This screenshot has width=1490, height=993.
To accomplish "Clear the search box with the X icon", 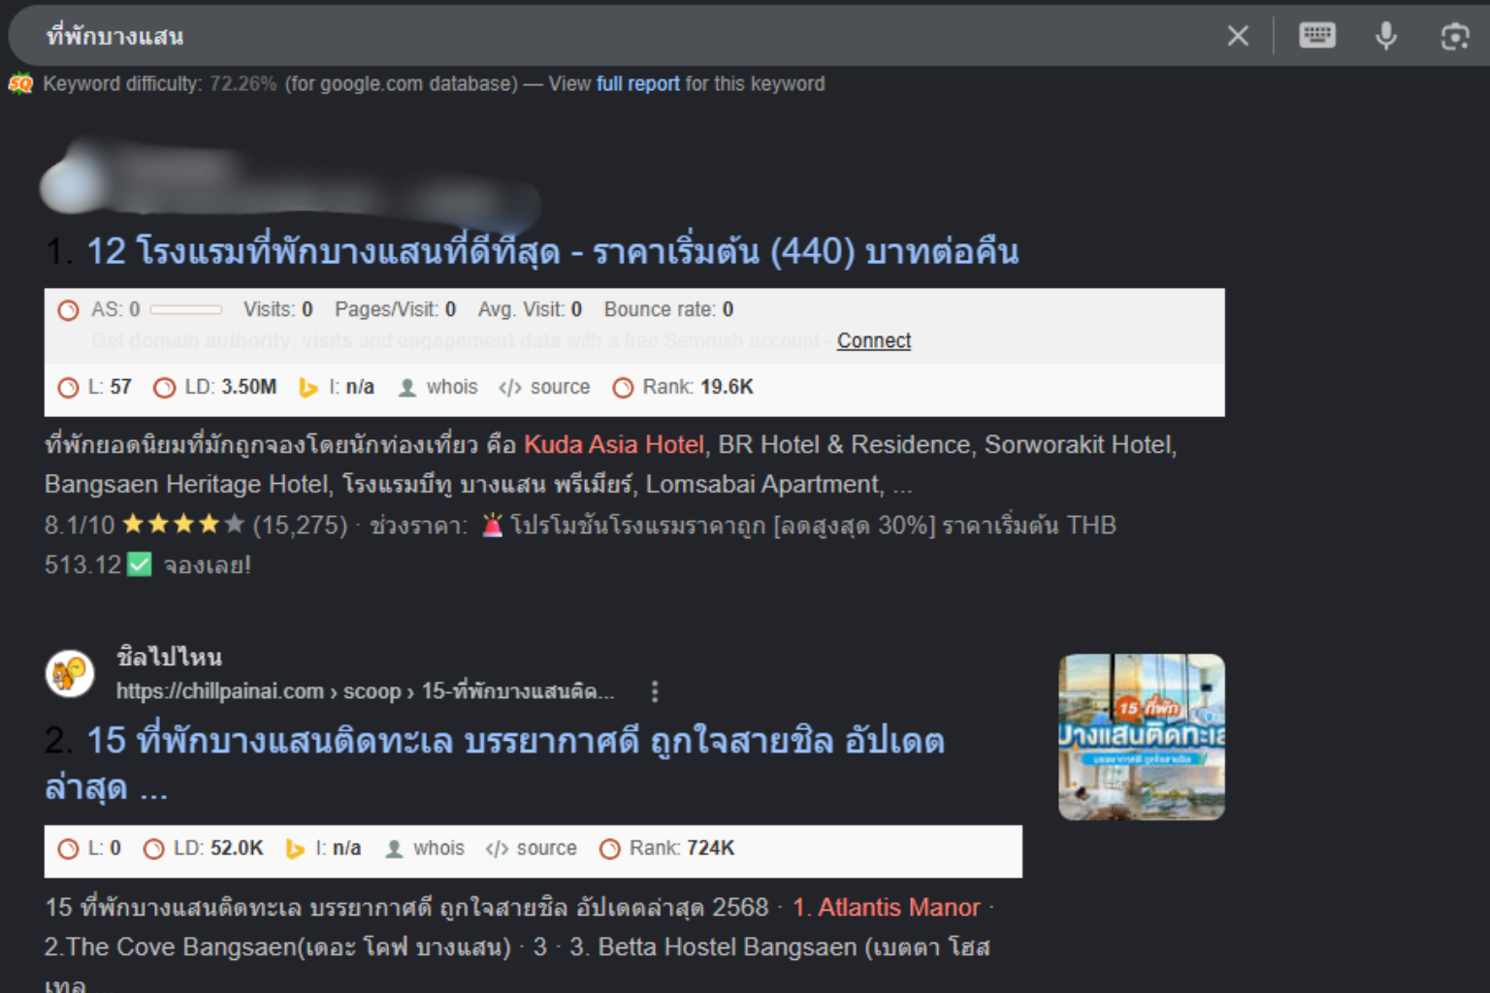I will [1238, 36].
